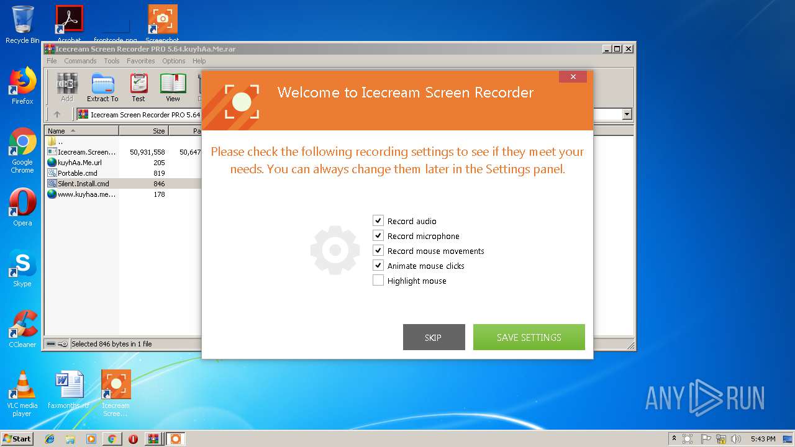The height and width of the screenshot is (447, 795).
Task: Click Action Center flag tray icon
Action: point(706,439)
